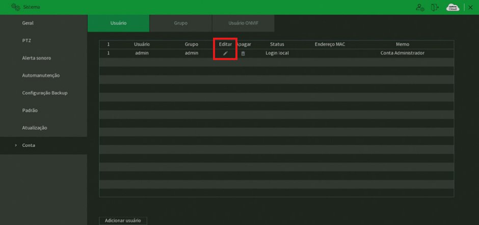
Task: Select the Conta Administrador memo cell
Action: pyautogui.click(x=402, y=53)
